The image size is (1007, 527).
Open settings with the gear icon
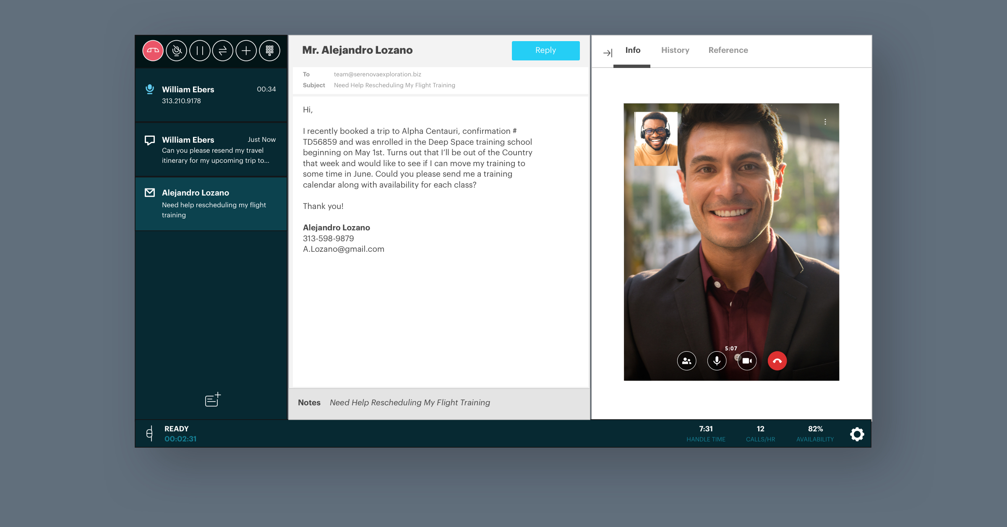(x=857, y=434)
